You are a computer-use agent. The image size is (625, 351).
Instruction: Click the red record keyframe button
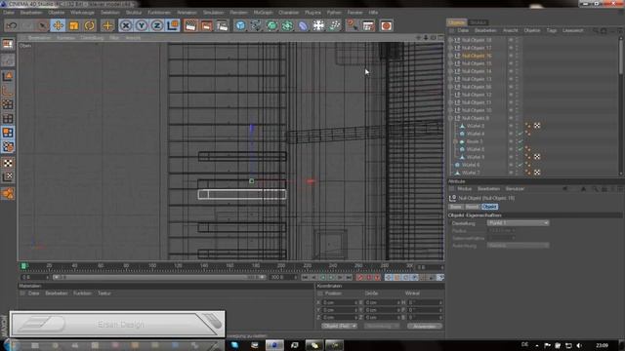pos(360,277)
